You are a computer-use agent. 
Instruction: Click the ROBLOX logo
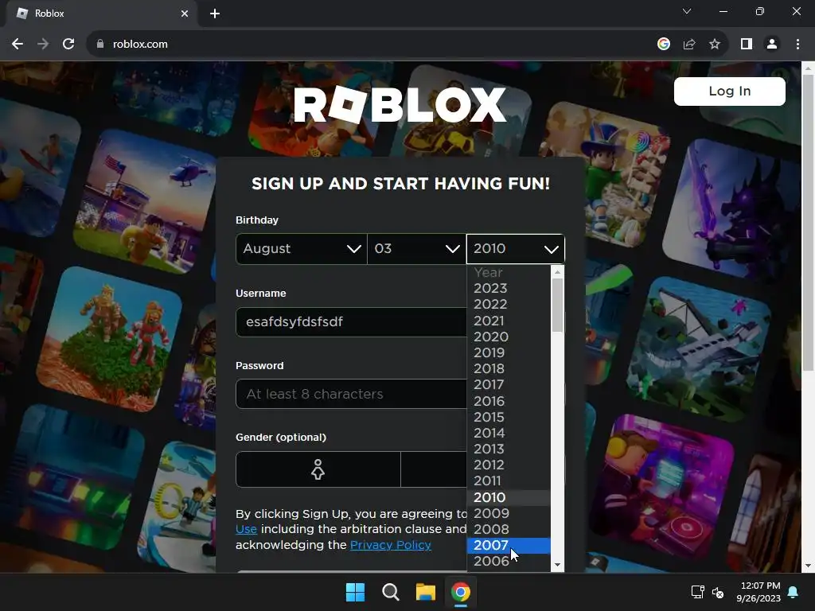pos(400,105)
